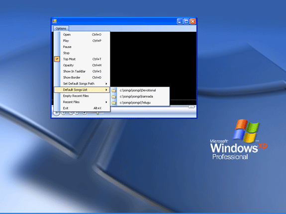Image resolution: width=286 pixels, height=214 pixels.
Task: Expand the Default Songs List submenu
Action: pyautogui.click(x=82, y=90)
